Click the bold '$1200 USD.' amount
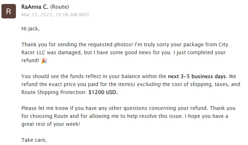Viewport: 248px width, 145px height. (103, 92)
